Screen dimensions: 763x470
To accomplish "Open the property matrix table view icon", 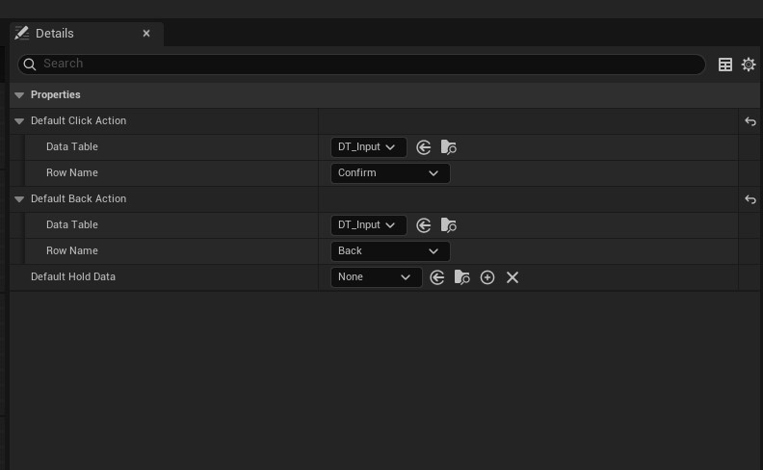I will [725, 65].
